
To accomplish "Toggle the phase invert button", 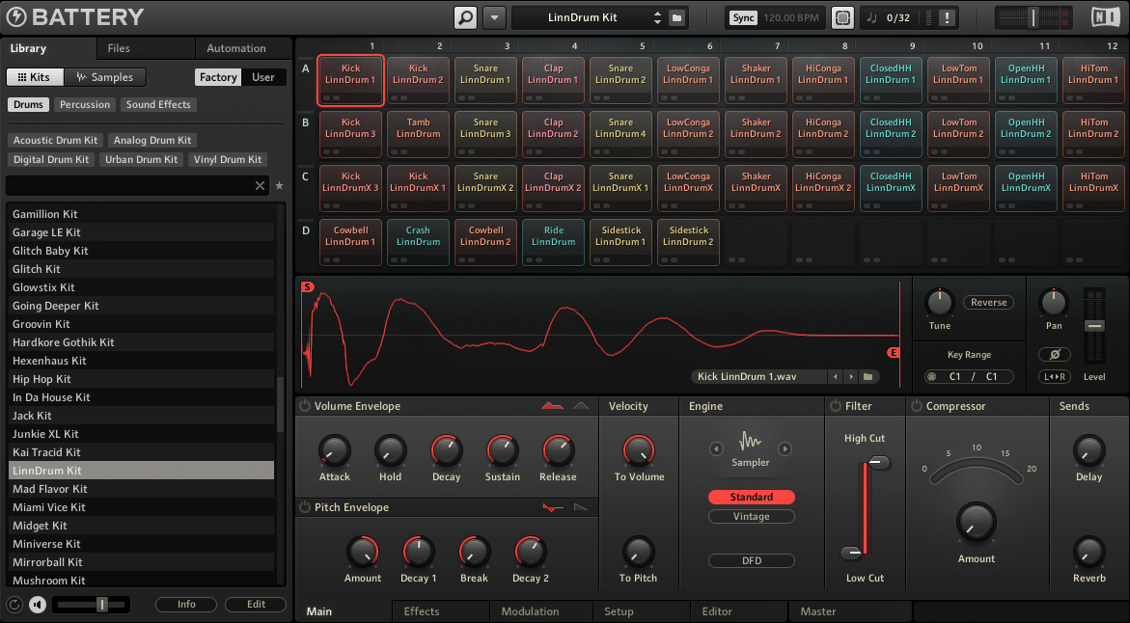I will [1055, 354].
